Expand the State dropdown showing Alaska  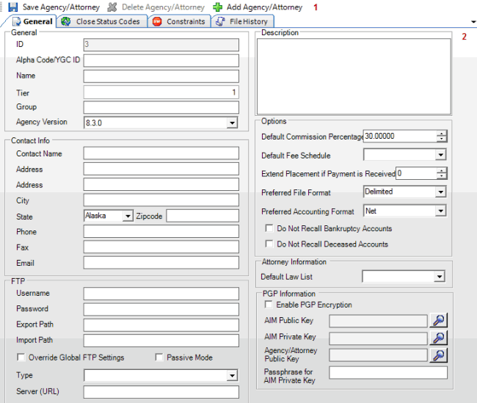tap(127, 216)
